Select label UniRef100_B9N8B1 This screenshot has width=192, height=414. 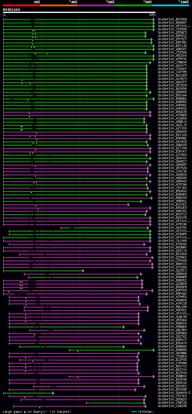pyautogui.click(x=172, y=99)
